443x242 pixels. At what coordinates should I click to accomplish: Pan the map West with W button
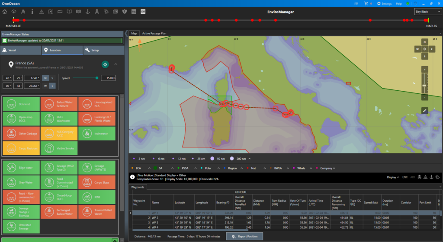[x=417, y=49]
